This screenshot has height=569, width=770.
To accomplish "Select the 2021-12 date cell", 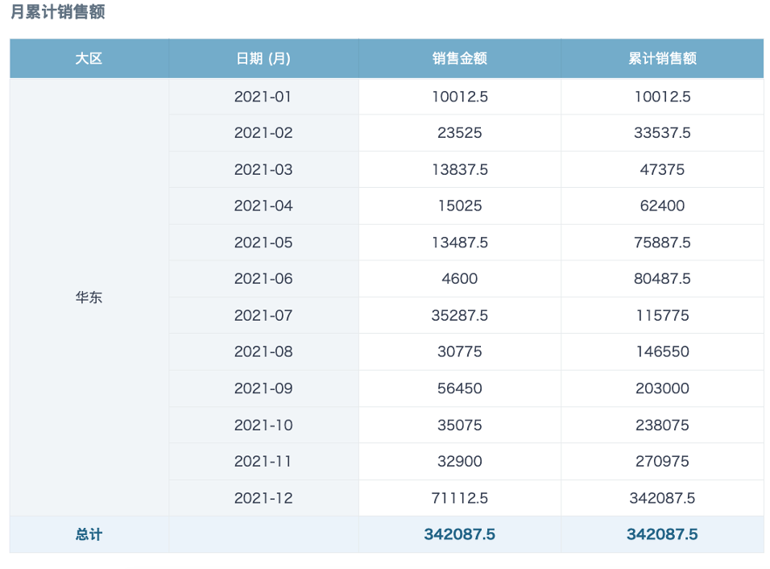I will [263, 498].
